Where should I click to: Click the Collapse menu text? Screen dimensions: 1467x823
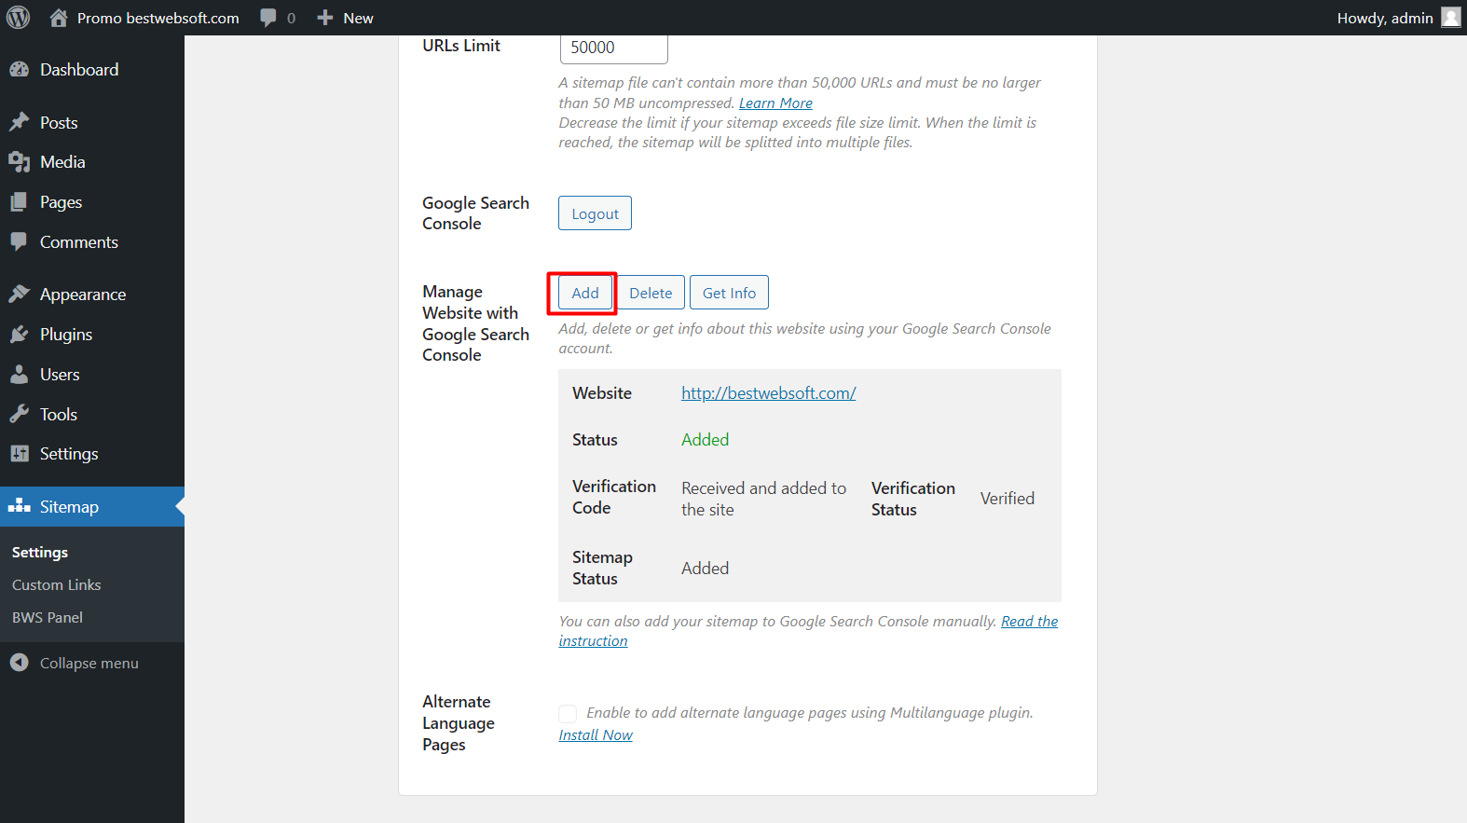(x=89, y=664)
